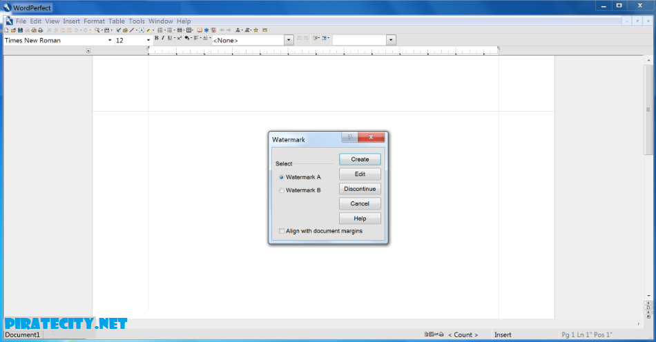Click the Open file folder icon
Viewport: 656px width, 342px height.
coord(13,30)
